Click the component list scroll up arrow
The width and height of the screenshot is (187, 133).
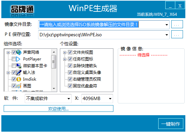(54, 52)
